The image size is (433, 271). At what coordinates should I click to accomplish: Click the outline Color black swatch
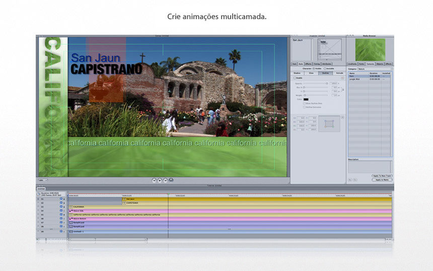coord(306,99)
